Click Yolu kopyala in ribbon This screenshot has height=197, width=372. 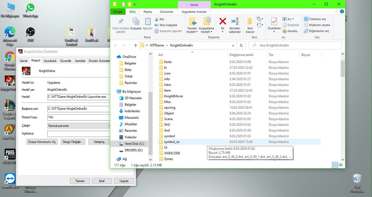[166, 25]
